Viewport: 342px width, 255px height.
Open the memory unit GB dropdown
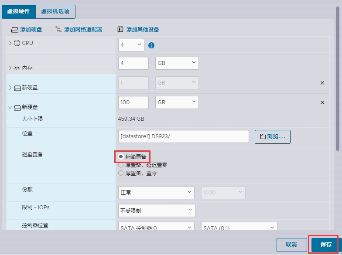[177, 63]
